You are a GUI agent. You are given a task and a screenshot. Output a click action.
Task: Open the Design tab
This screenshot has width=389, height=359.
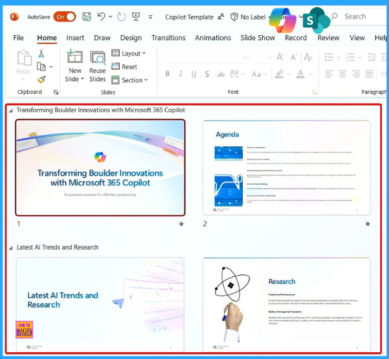point(131,38)
